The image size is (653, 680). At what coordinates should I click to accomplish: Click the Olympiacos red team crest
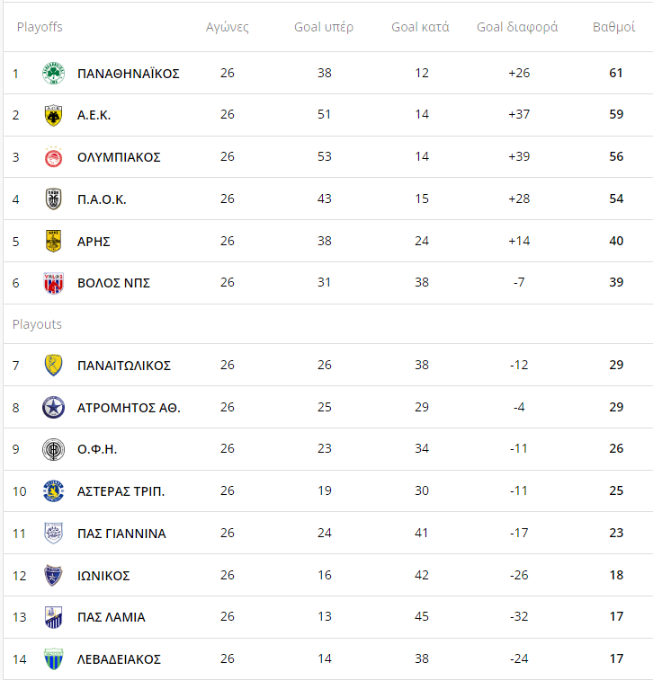point(53,157)
